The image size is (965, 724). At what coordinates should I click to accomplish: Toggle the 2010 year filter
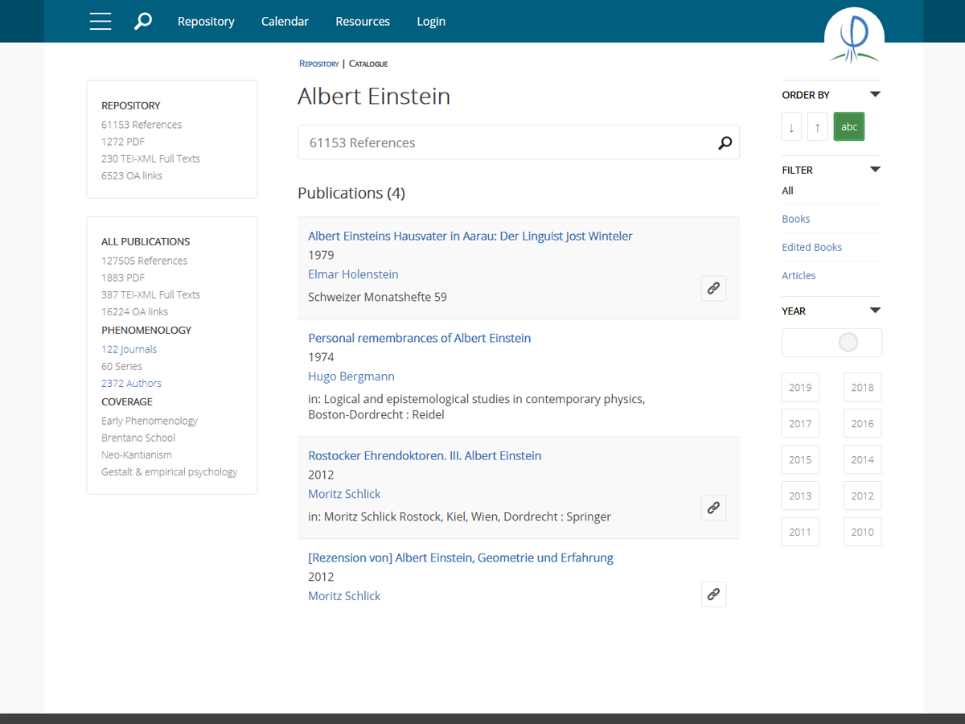862,532
